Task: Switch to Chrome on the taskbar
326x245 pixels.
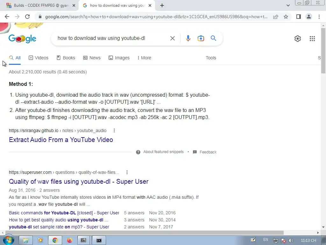Action: [55, 241]
